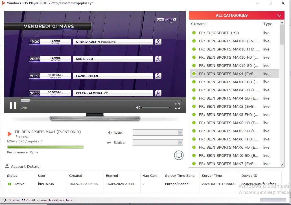Screen dimensions: 291x205
Task: Enter fullscreen video mode
Action: tap(177, 106)
